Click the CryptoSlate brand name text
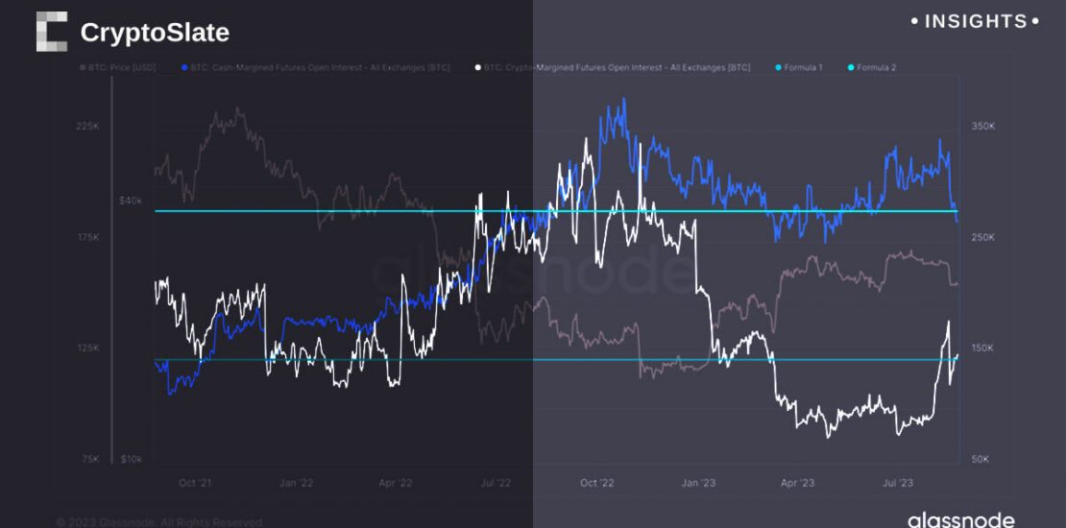The width and height of the screenshot is (1066, 528). (155, 33)
